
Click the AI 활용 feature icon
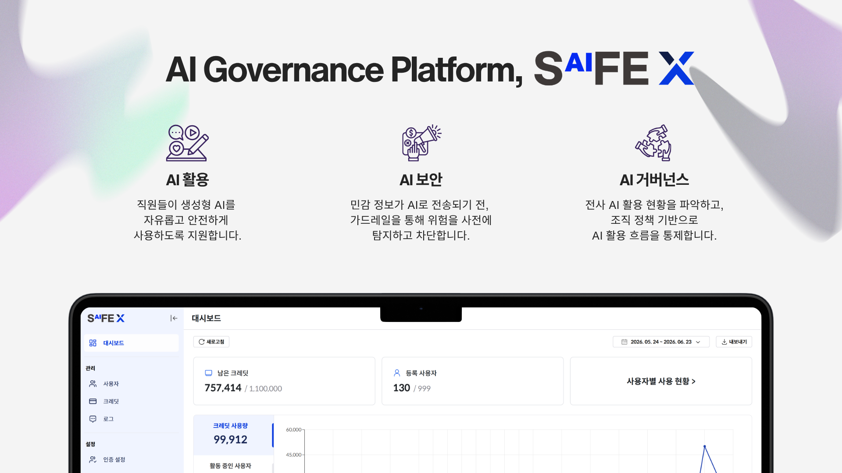[x=187, y=143]
